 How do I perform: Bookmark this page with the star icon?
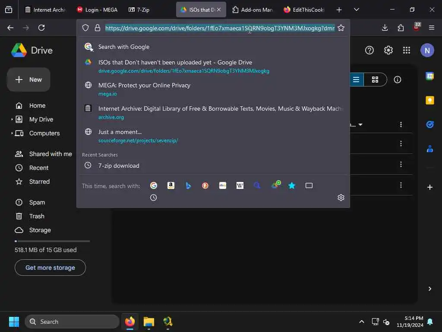341,28
